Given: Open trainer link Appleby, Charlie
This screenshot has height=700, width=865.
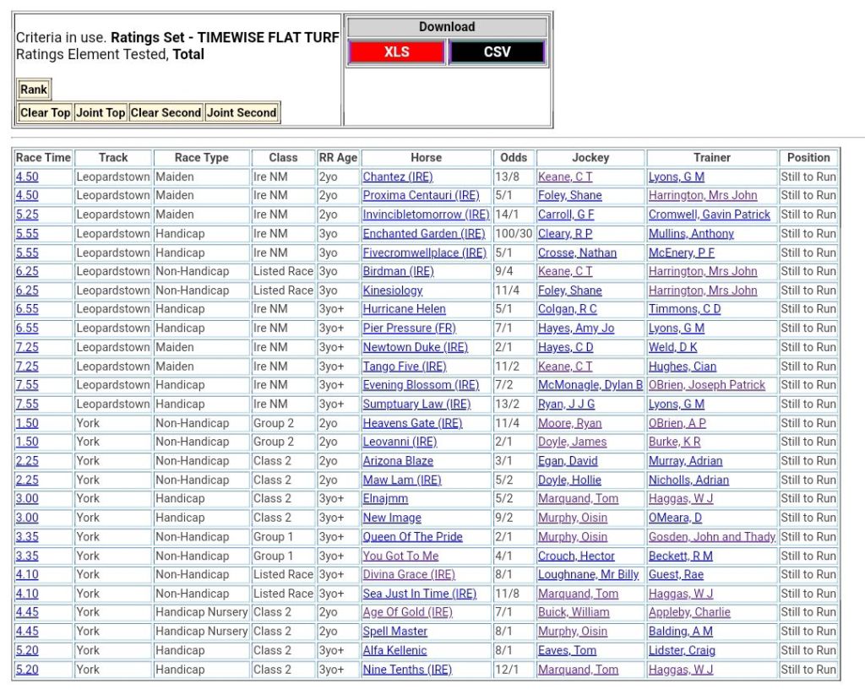Looking at the screenshot, I should [x=689, y=612].
